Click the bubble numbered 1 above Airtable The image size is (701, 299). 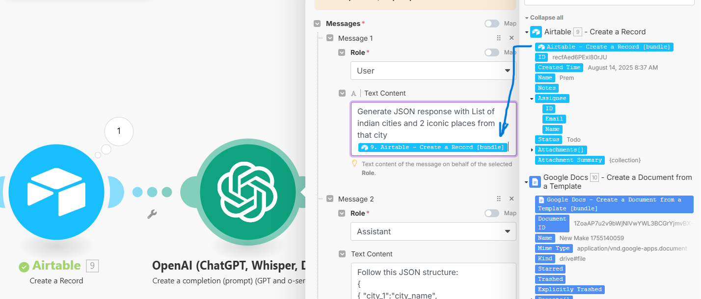pos(119,131)
